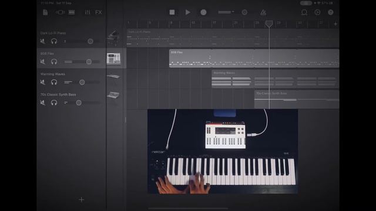Mute the 808 Flex track
This screenshot has width=376, height=211.
pyautogui.click(x=43, y=62)
